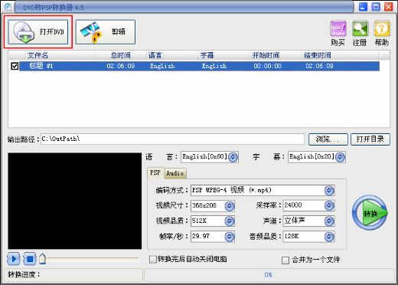Screen dimensions: 398x285
Task: Click the output path field C:\OutPath\
Action: (172, 139)
